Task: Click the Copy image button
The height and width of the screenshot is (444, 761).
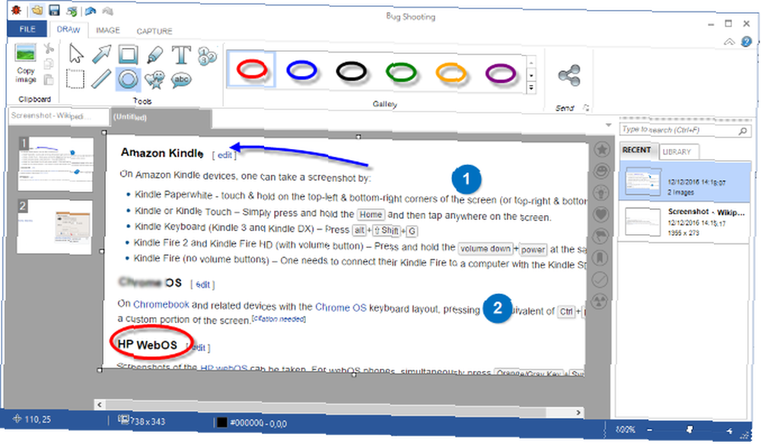Action: (x=26, y=64)
